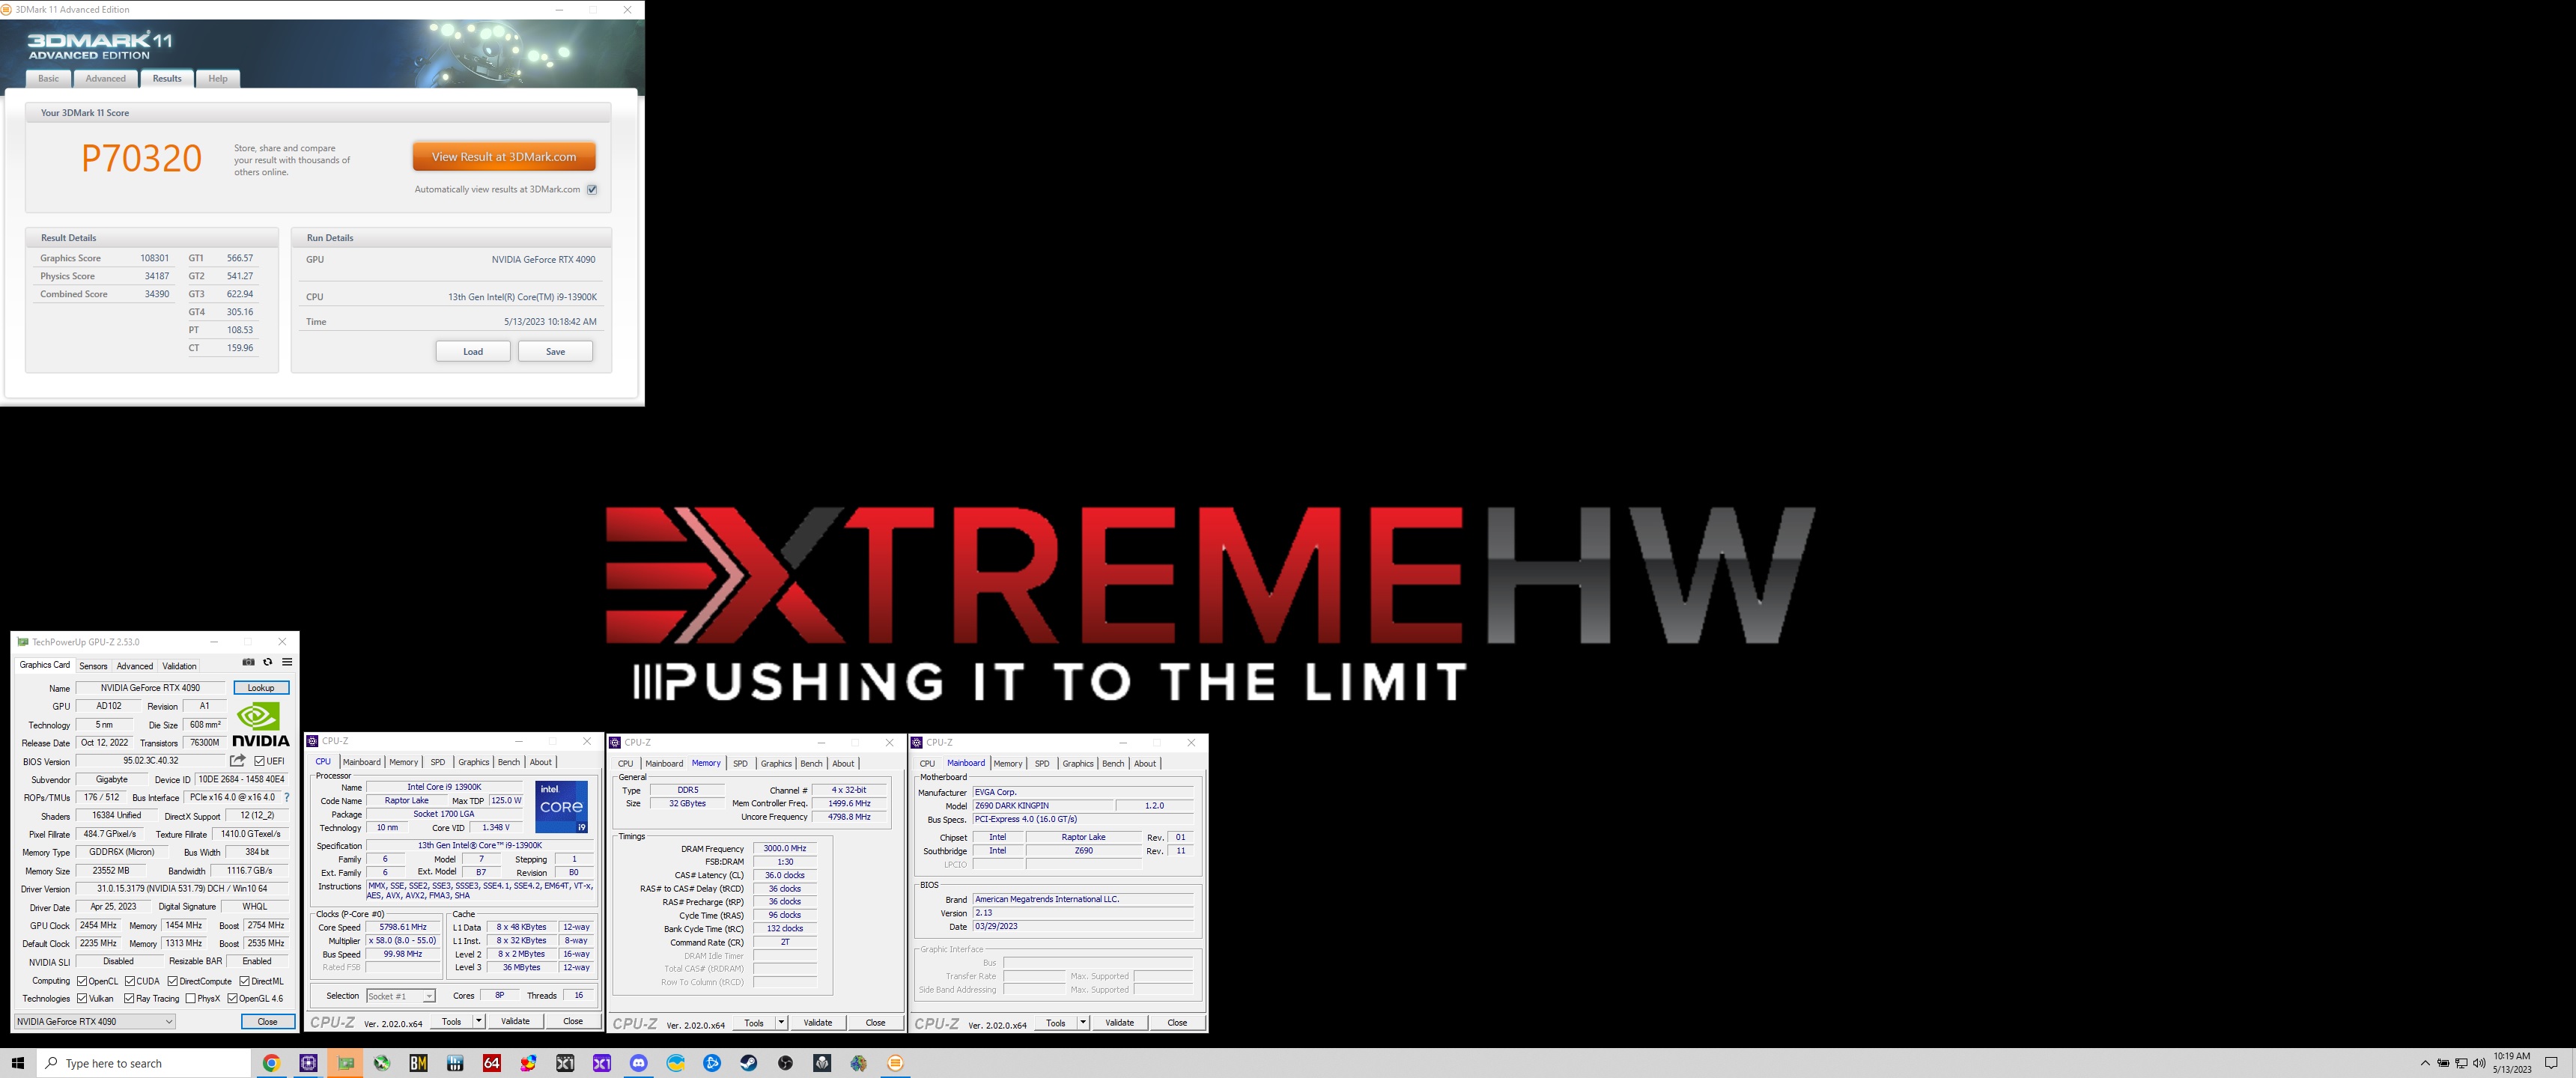Click the Intel Core i9 badge in CPU-Z
The image size is (2576, 1078).
pyautogui.click(x=561, y=807)
